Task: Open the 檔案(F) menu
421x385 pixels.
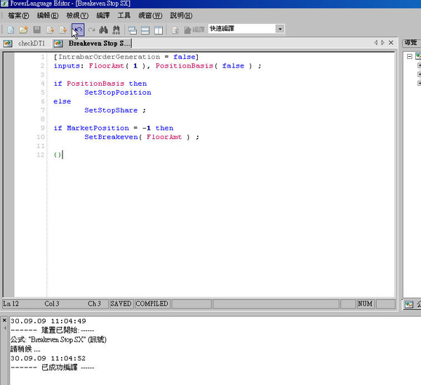Action: 19,15
